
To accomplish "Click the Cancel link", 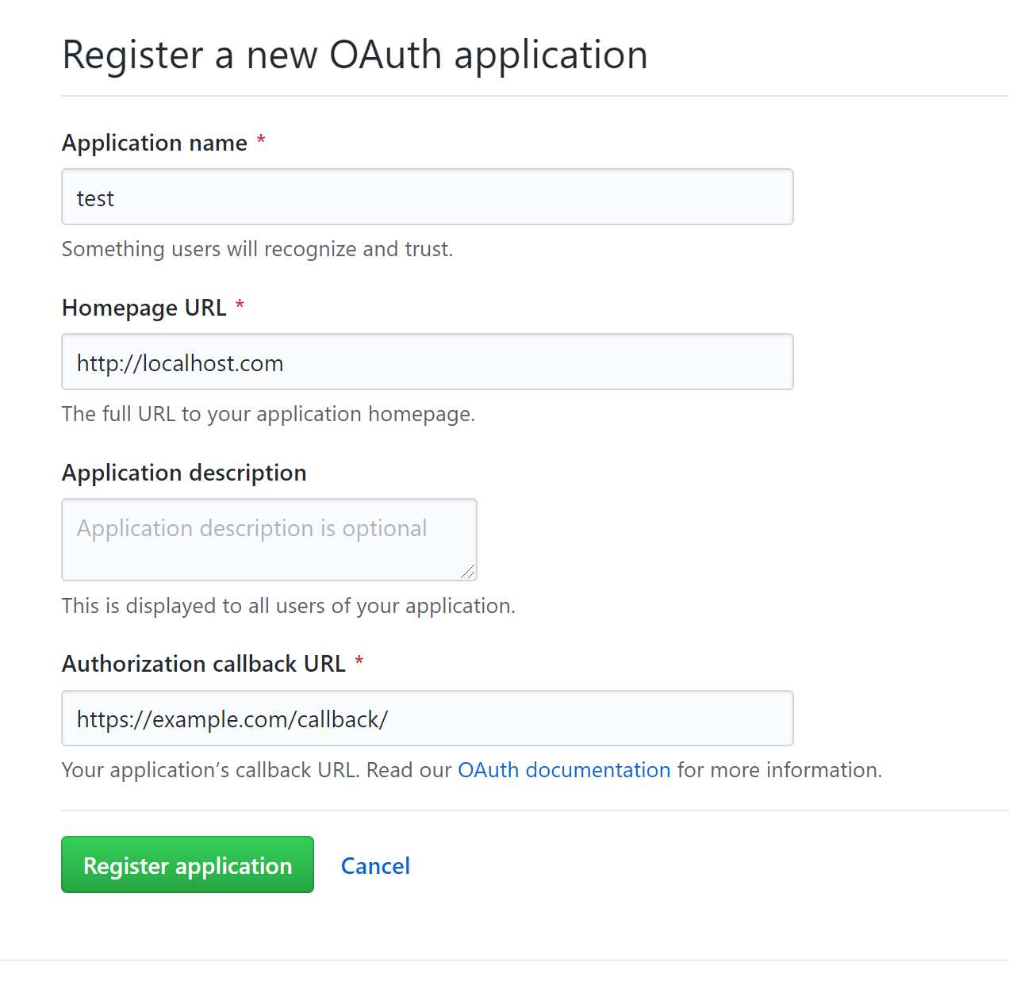I will [x=375, y=865].
